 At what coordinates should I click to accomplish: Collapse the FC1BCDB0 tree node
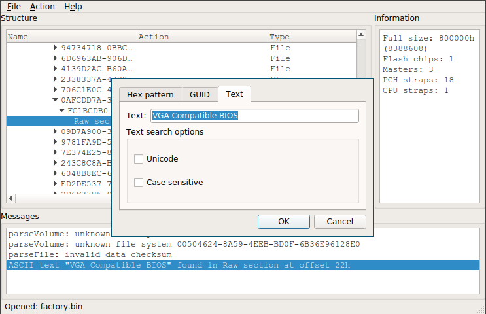pyautogui.click(x=61, y=111)
